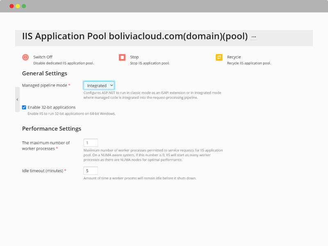Click the Enable 32-bit applications label
The height and width of the screenshot is (246, 328).
click(x=52, y=107)
